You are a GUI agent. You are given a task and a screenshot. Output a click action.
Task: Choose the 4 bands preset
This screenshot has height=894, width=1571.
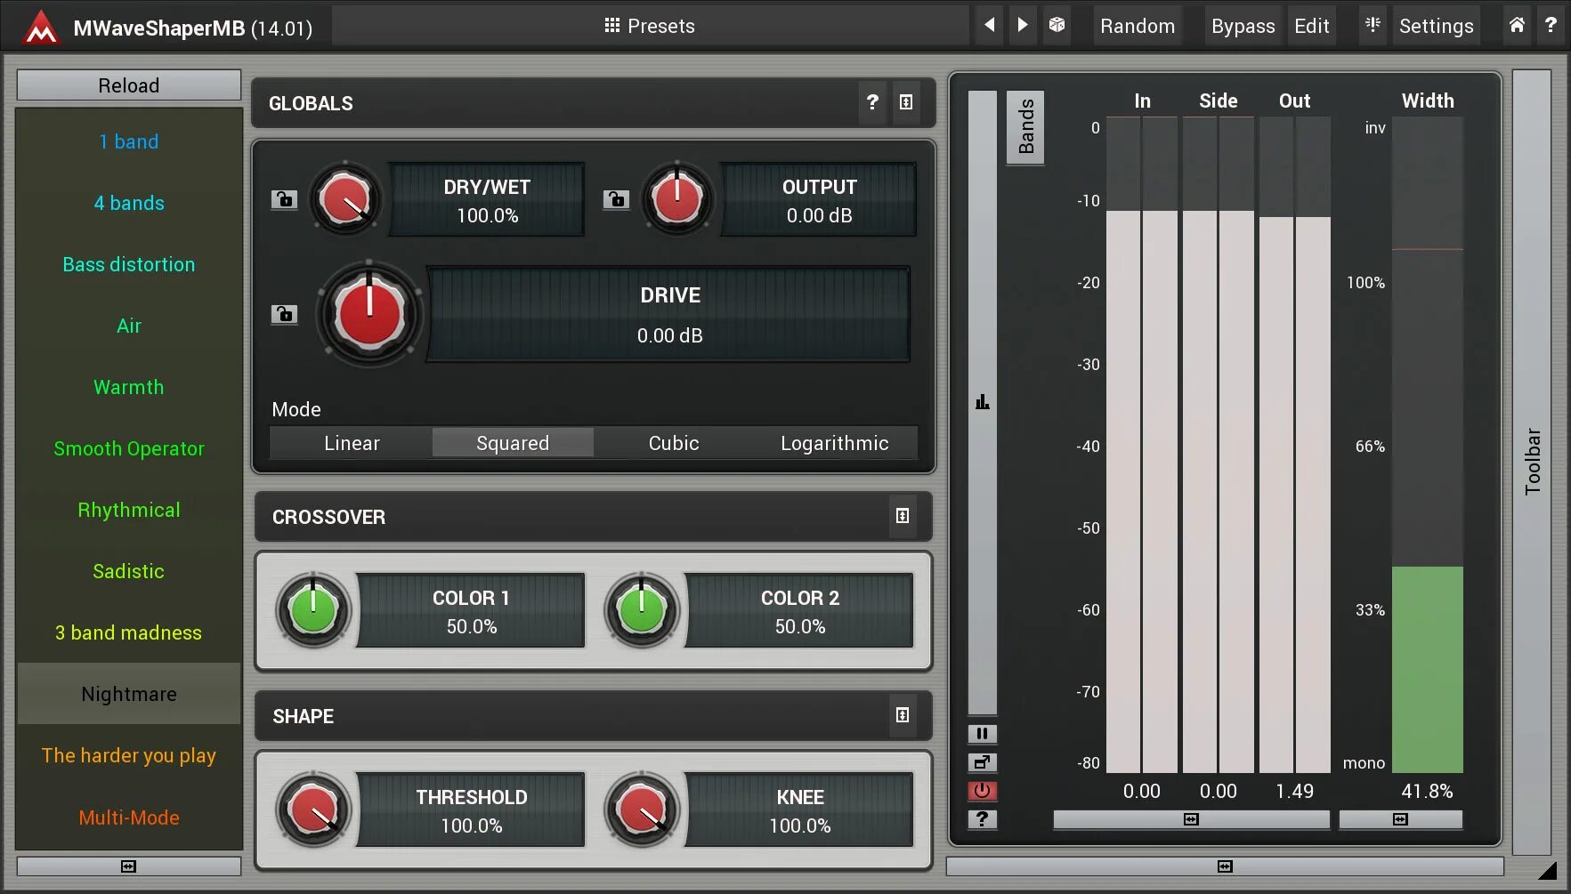129,203
